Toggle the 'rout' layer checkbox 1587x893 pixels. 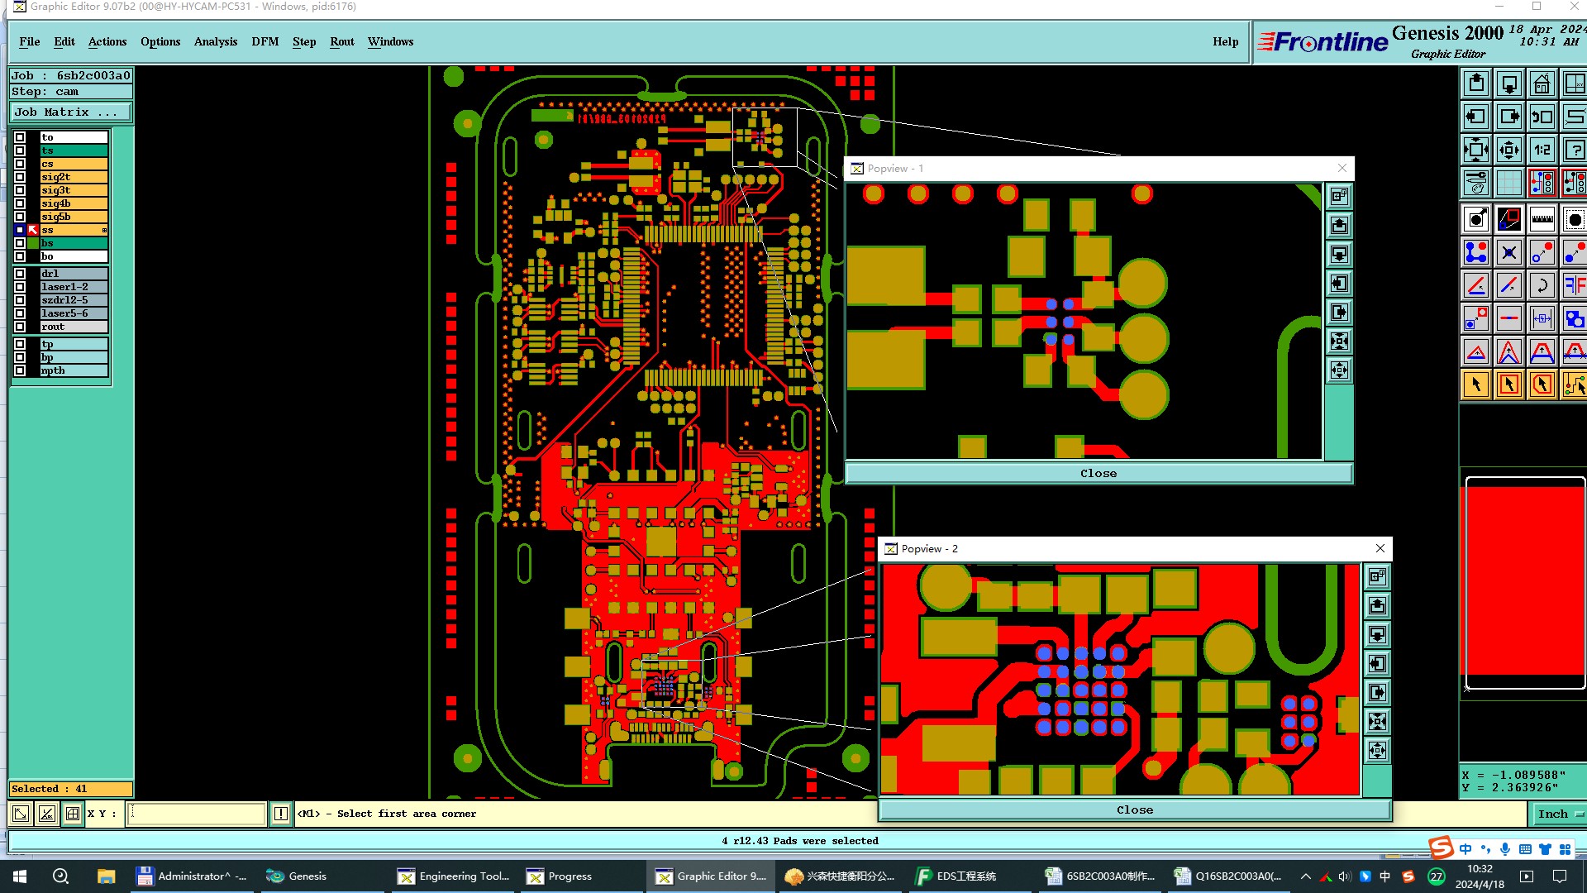coord(20,327)
